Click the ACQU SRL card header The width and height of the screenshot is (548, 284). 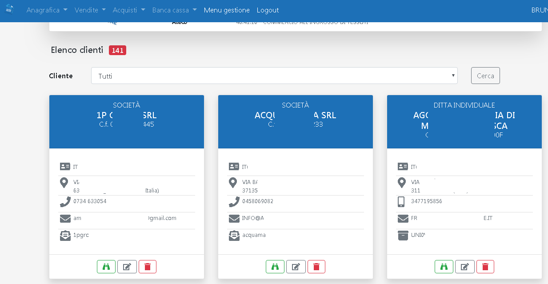(x=296, y=121)
